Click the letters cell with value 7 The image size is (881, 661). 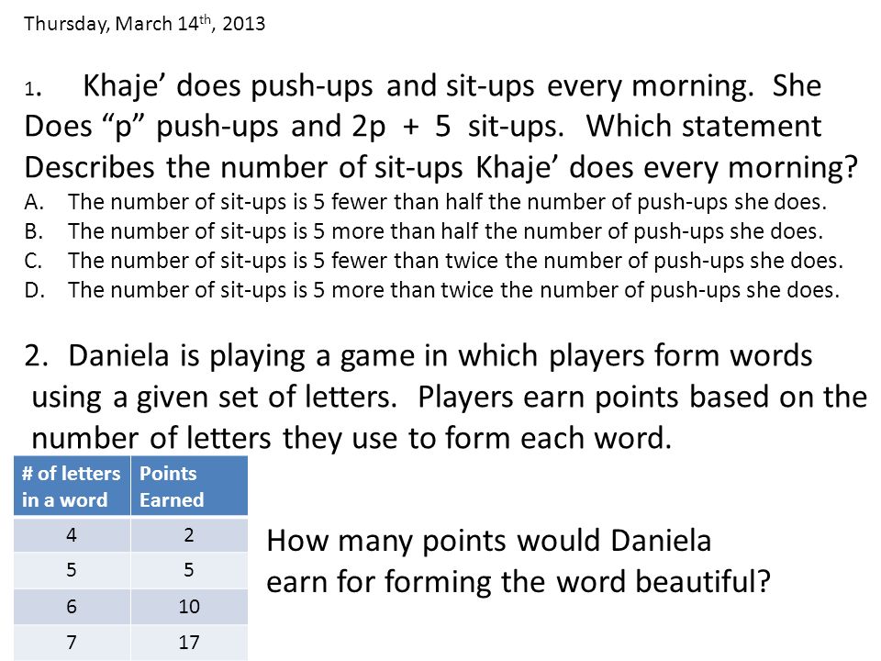coord(72,643)
